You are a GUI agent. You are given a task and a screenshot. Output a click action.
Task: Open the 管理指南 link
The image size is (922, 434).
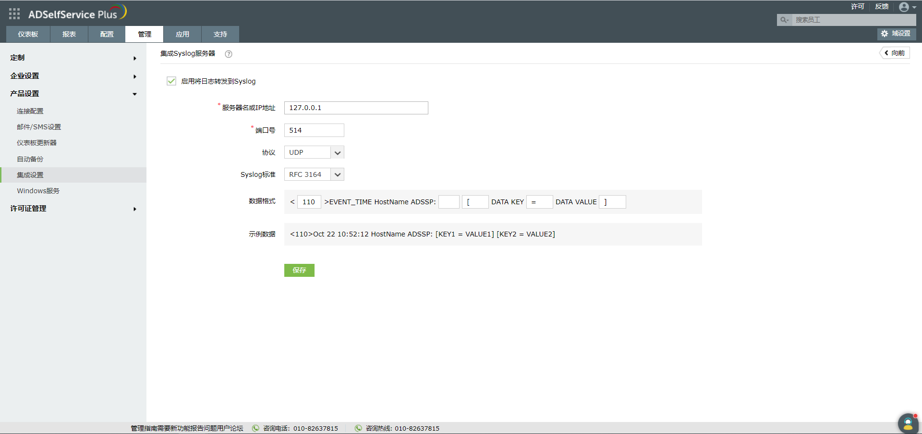point(141,428)
